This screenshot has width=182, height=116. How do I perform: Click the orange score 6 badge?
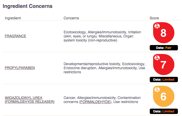pyautogui.click(x=164, y=96)
